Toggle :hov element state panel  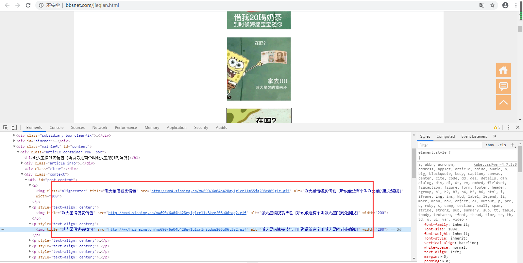coord(490,145)
